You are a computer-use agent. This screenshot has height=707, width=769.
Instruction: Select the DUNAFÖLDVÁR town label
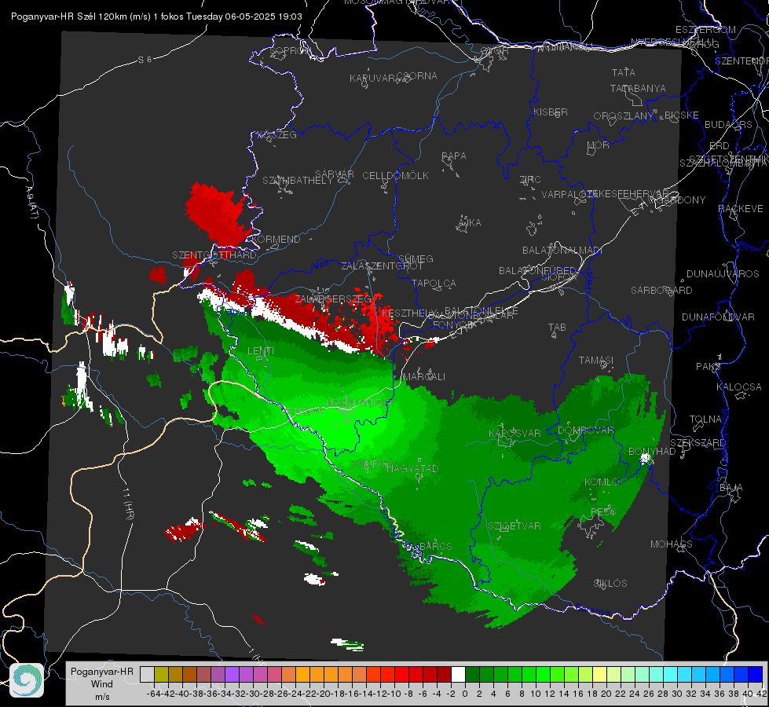(718, 317)
